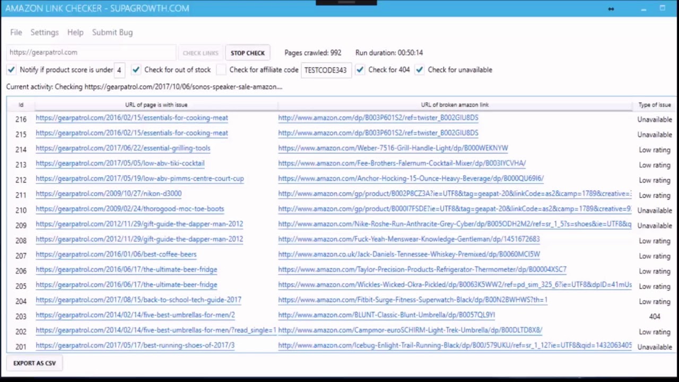Image resolution: width=679 pixels, height=382 pixels.
Task: Minimize the Amazon Link Checker window
Action: pos(643,8)
